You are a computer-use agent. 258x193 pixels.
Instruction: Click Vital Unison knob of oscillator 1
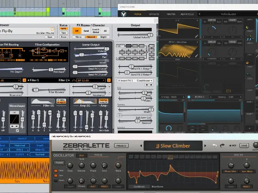[x=212, y=30]
